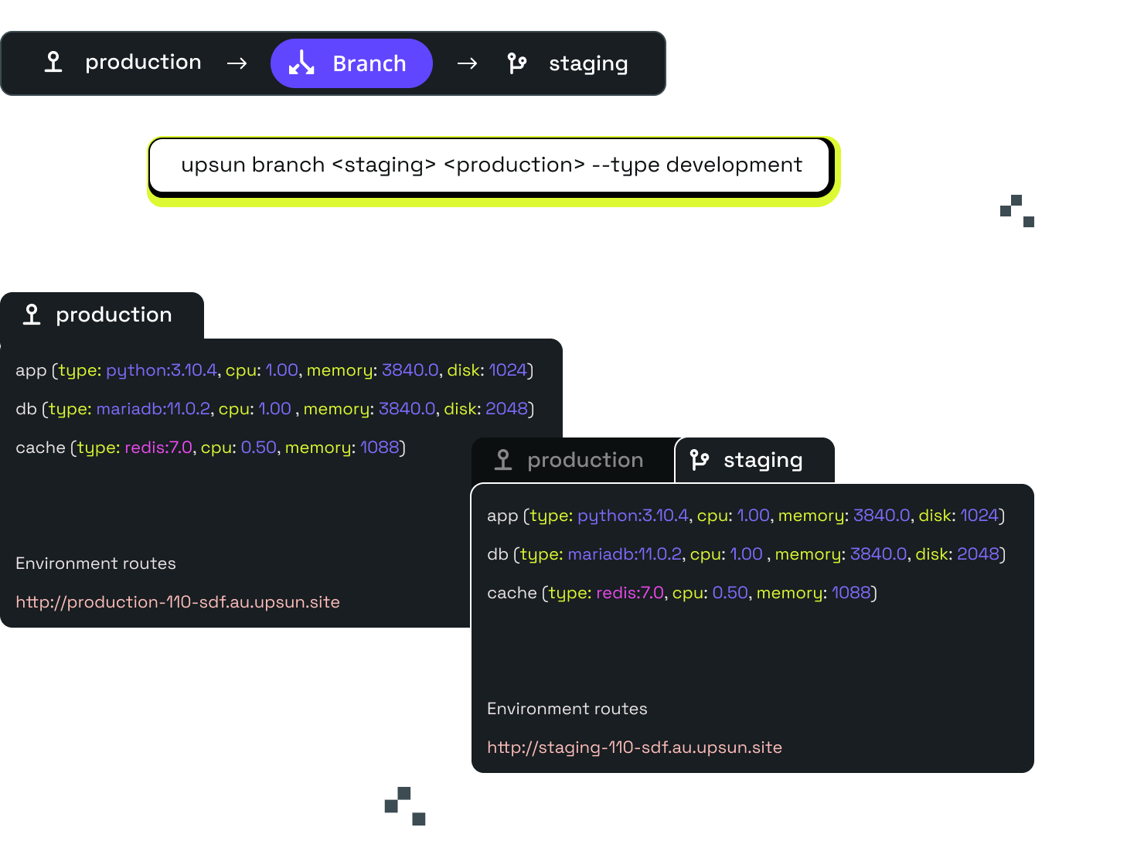Click the upsun branch command field
Viewport: 1144px width, 858px height.
pos(490,165)
